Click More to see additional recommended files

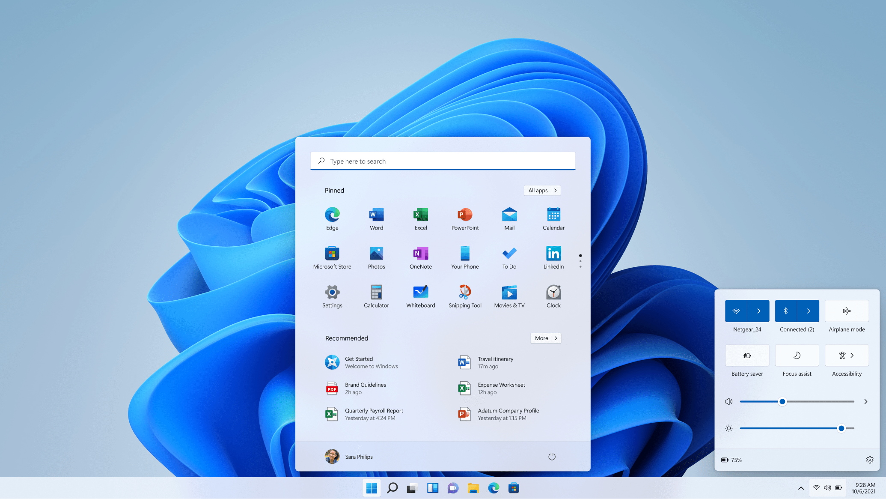click(x=545, y=338)
